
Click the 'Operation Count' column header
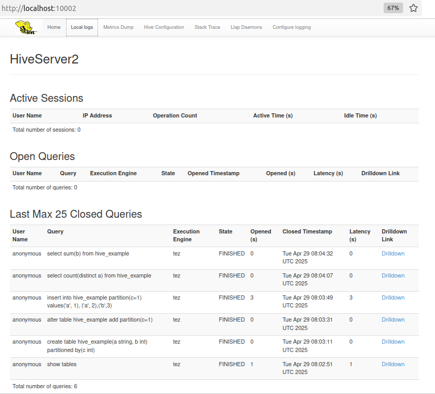(175, 115)
